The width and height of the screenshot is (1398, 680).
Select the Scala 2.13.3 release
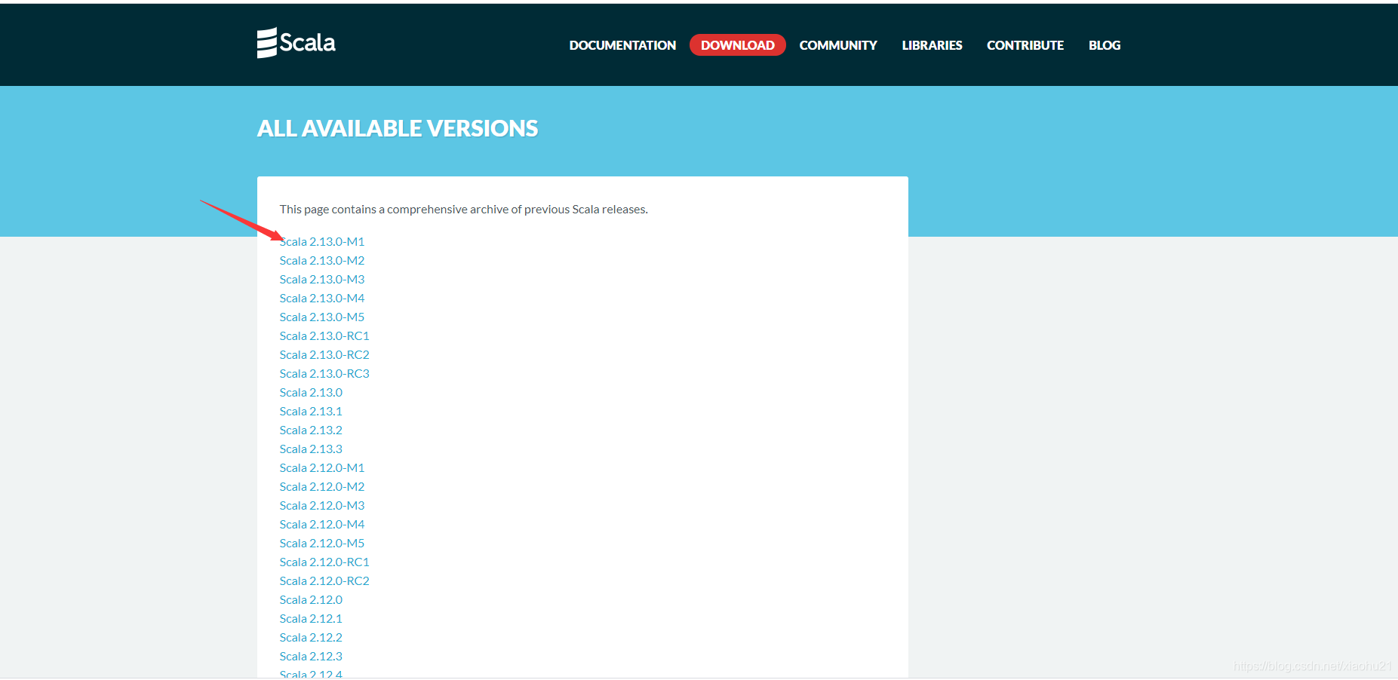[x=311, y=449]
